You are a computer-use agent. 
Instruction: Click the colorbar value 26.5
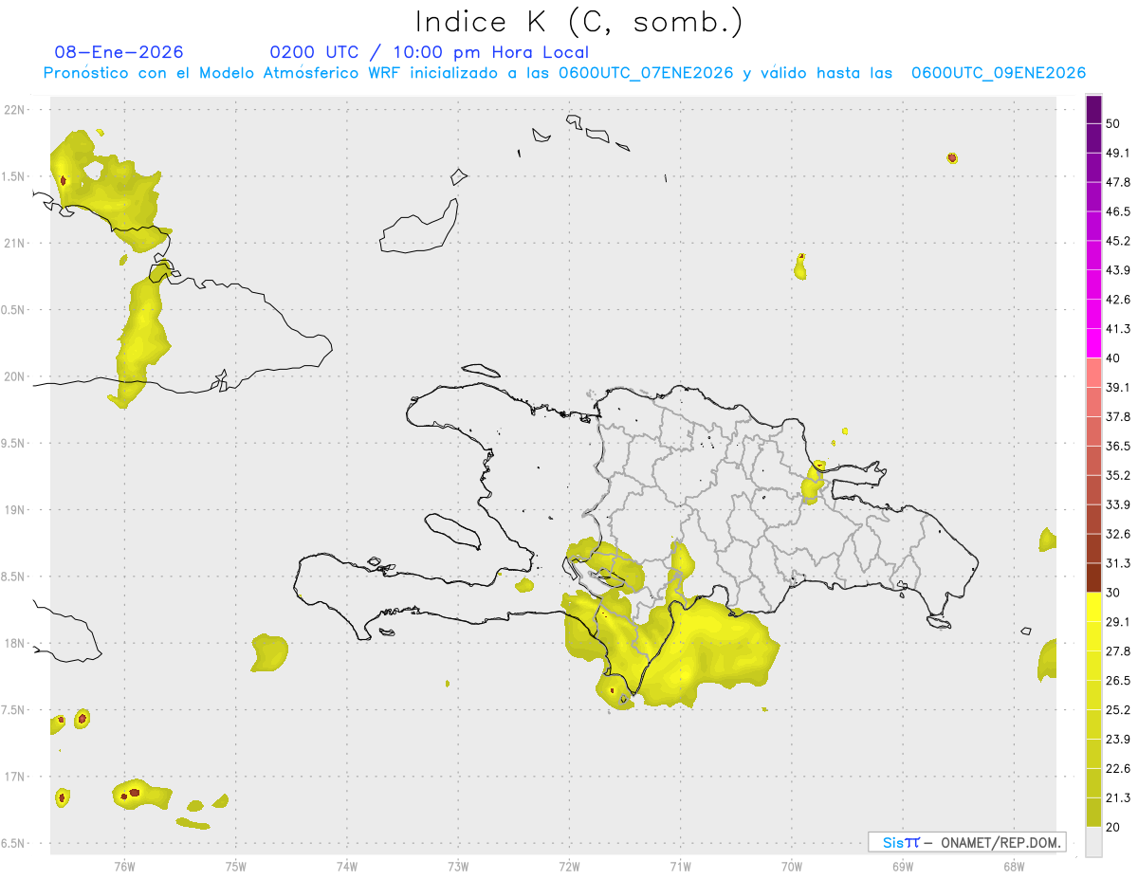[x=1118, y=680]
